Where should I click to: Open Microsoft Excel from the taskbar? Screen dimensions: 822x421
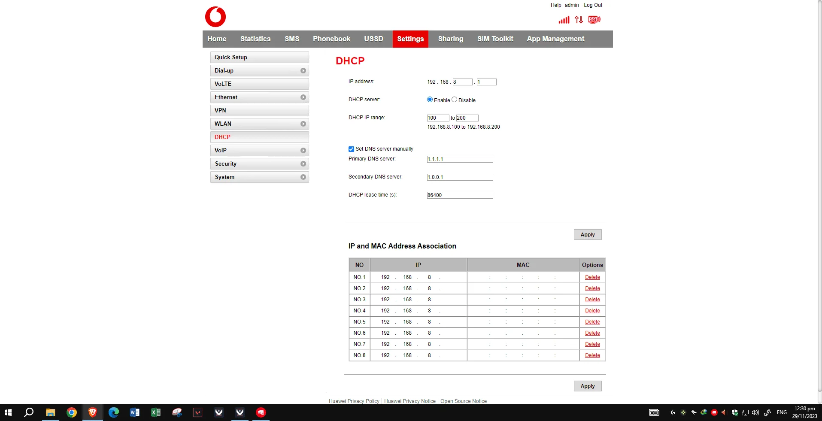pyautogui.click(x=155, y=412)
